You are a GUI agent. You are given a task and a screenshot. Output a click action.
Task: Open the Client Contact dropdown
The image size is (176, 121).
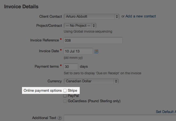[x=92, y=16]
